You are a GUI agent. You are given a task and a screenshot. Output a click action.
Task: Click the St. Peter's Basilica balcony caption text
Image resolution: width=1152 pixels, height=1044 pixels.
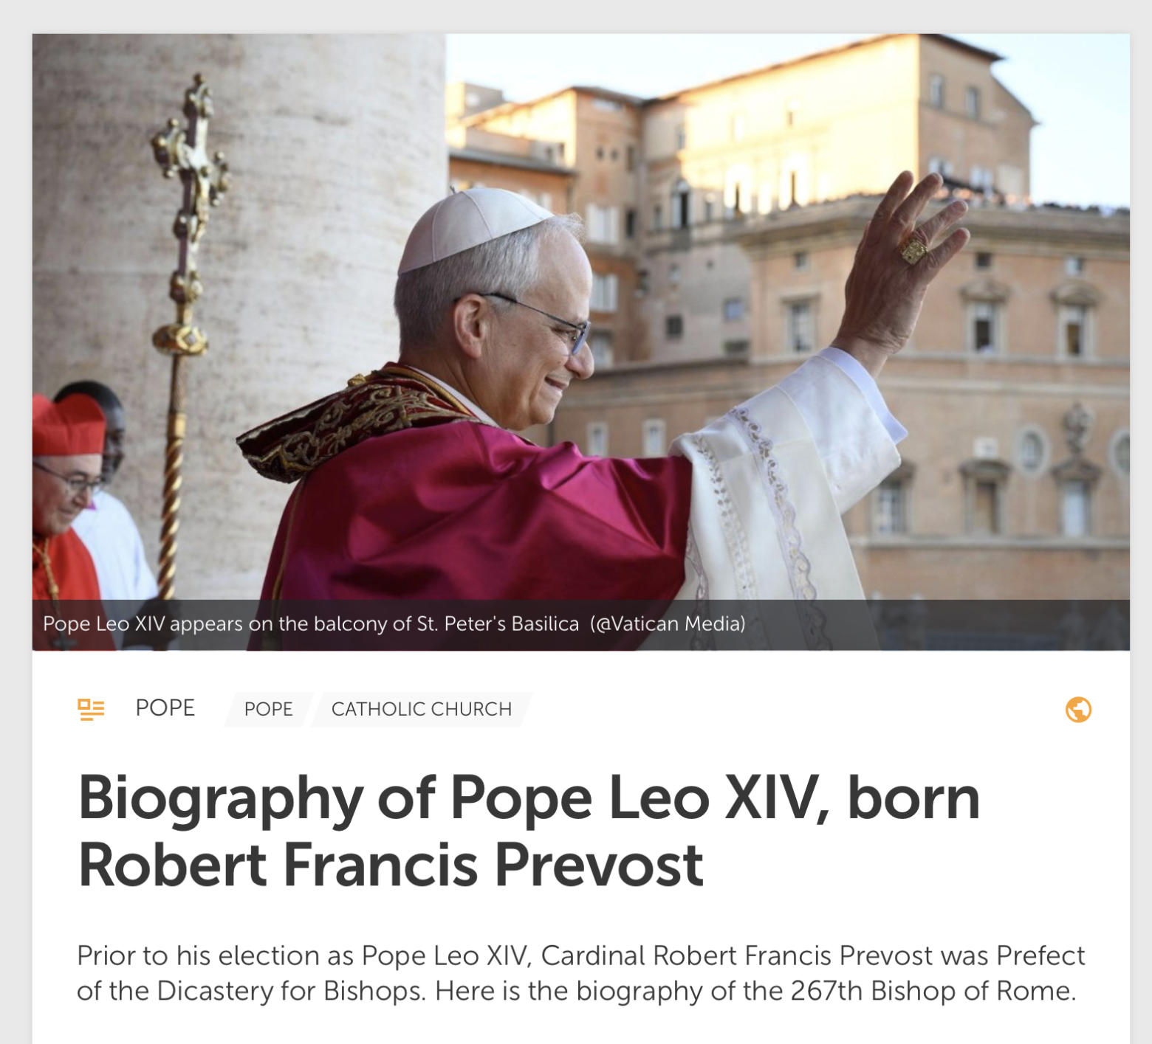311,624
